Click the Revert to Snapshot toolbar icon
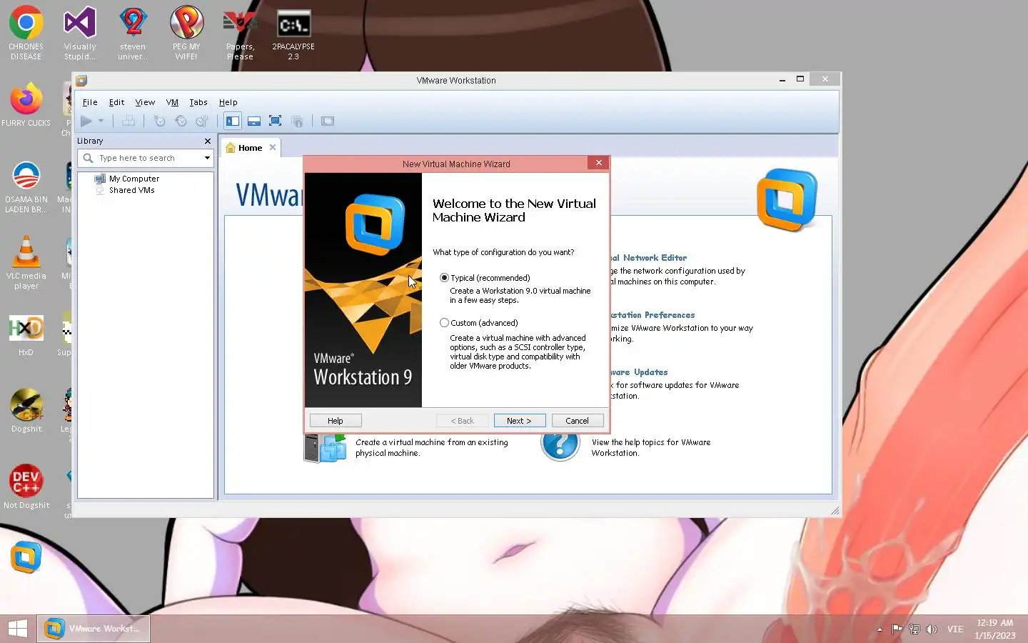The height and width of the screenshot is (643, 1028). (x=181, y=121)
